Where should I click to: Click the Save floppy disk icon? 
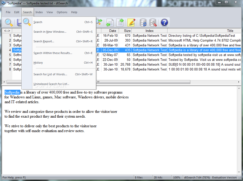pos(19,23)
